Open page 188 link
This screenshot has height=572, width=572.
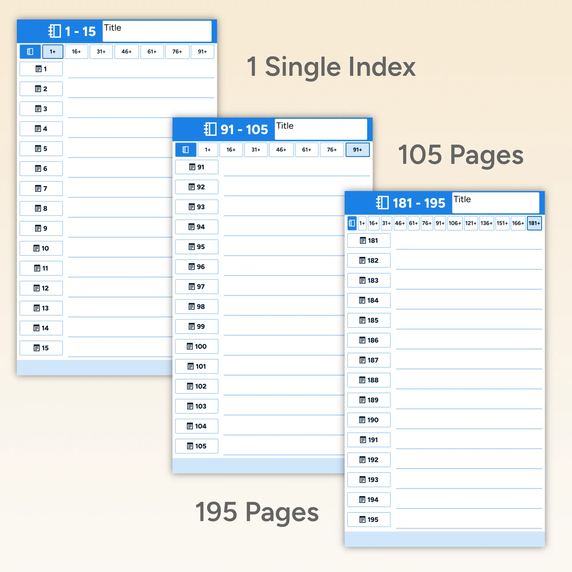point(369,380)
